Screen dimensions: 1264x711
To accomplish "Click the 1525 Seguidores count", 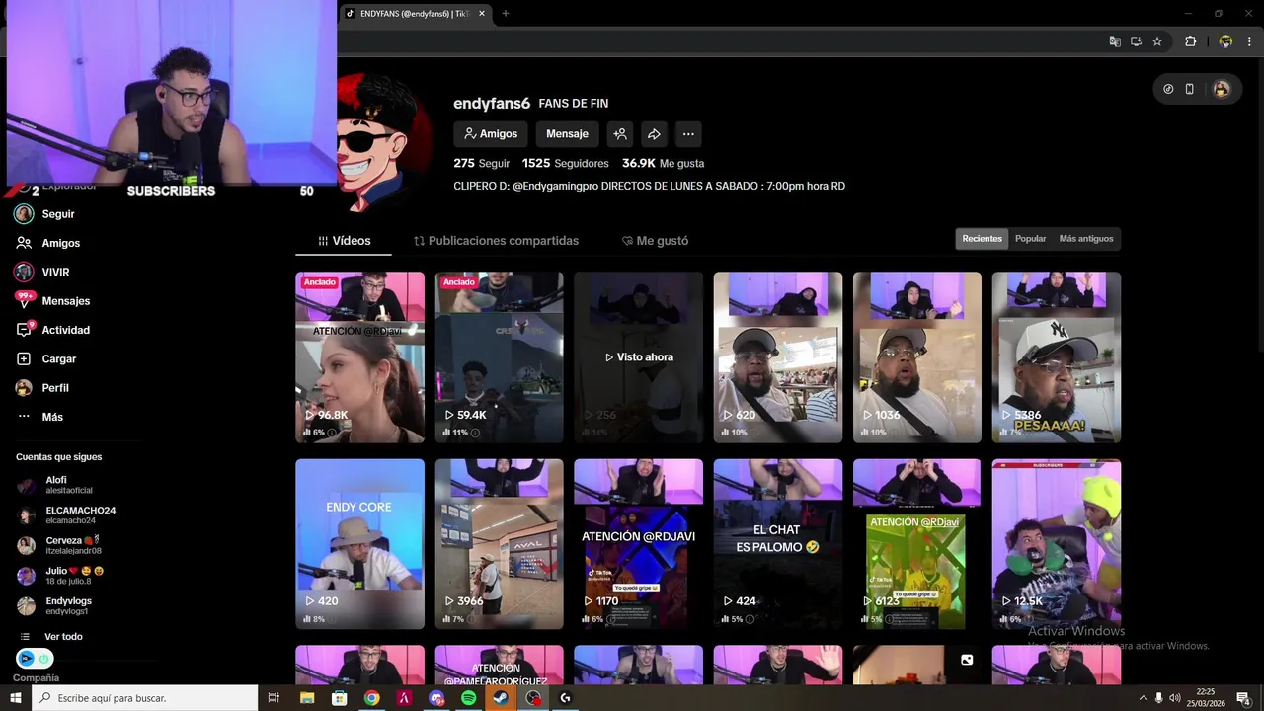I will point(565,163).
